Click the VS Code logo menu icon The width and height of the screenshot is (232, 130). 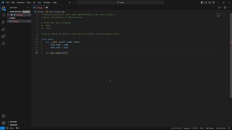pos(3,3)
